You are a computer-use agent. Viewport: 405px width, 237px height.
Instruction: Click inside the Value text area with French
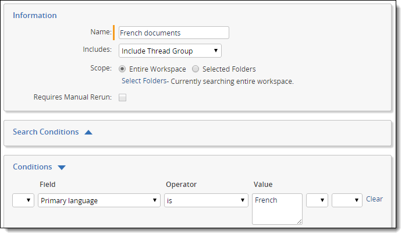277,208
